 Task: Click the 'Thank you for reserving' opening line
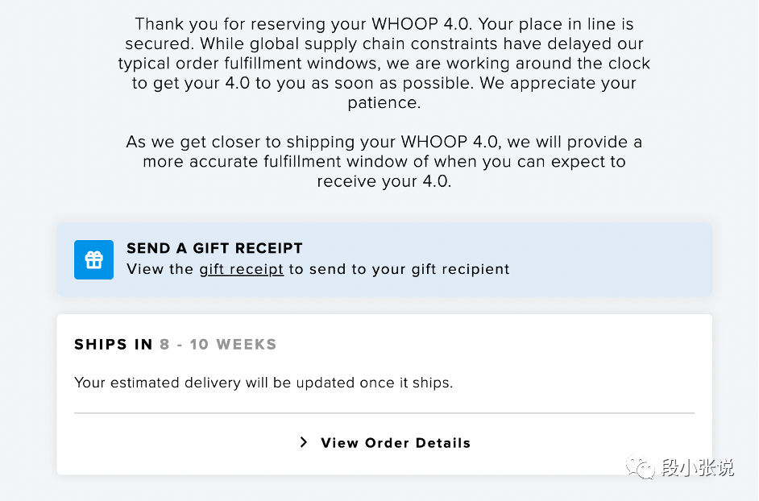(x=384, y=24)
